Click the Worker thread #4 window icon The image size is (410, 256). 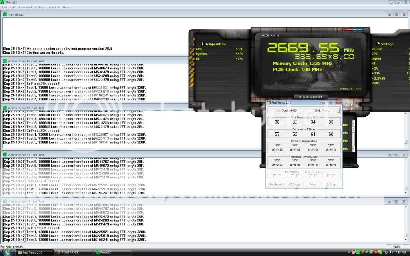5,202
